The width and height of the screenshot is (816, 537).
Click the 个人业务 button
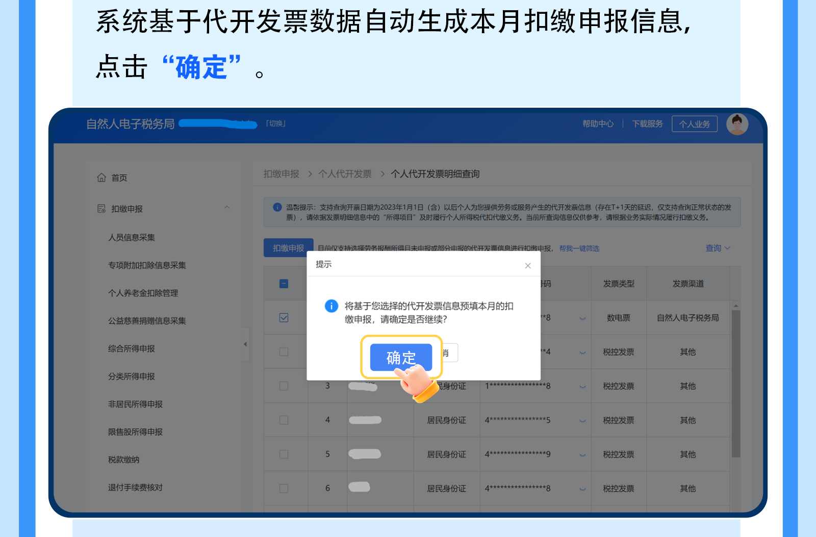pos(694,124)
